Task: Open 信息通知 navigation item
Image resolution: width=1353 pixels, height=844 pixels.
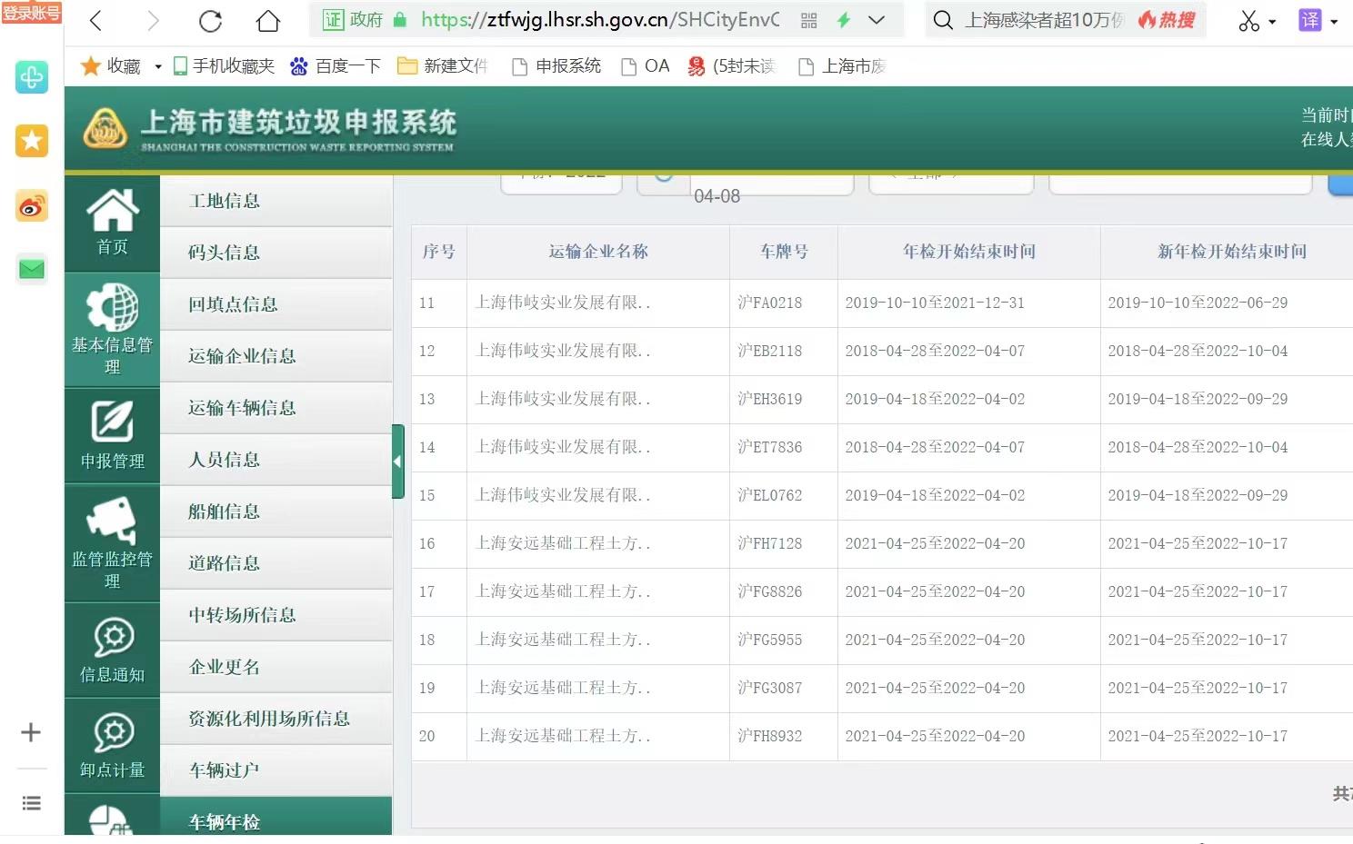Action: [112, 650]
